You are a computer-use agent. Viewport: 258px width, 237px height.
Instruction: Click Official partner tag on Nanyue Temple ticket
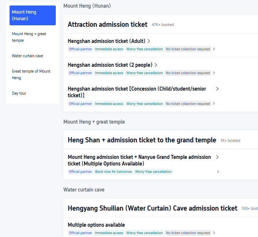click(x=80, y=172)
